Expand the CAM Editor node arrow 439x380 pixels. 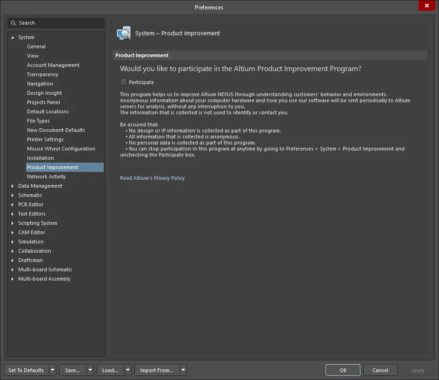tap(12, 232)
